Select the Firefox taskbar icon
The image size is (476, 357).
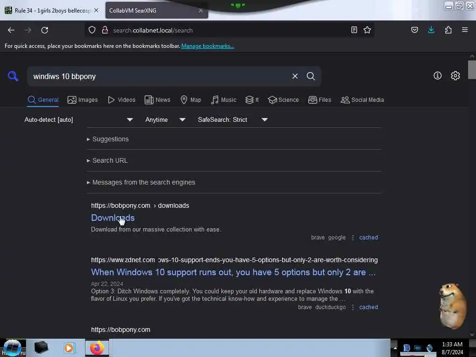[x=97, y=348]
